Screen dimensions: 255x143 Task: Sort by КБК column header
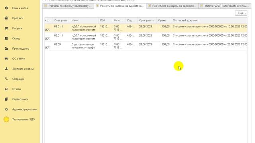(x=105, y=20)
